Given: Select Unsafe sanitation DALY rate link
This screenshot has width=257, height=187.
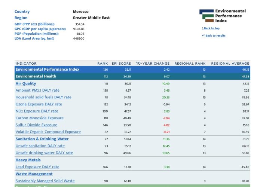Looking at the screenshot, I should click(40, 146).
